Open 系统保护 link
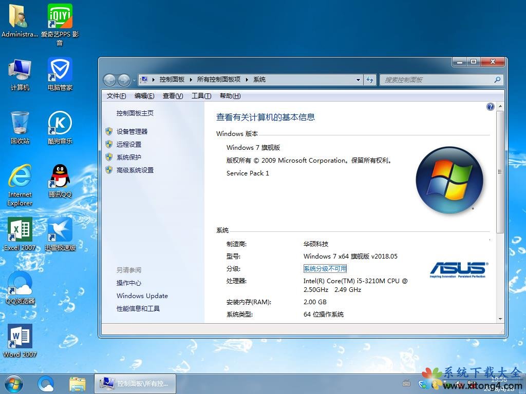 tap(129, 157)
